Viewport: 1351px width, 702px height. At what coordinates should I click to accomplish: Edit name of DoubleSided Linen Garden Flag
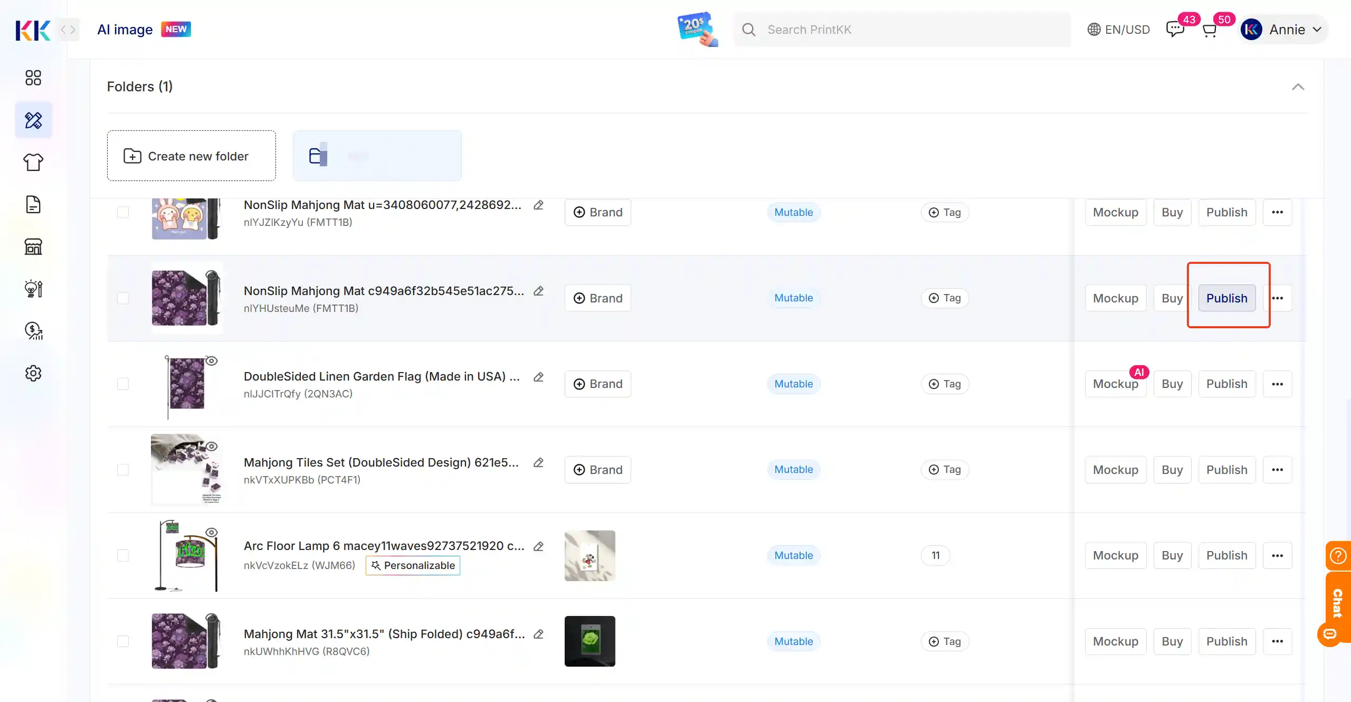click(x=538, y=377)
